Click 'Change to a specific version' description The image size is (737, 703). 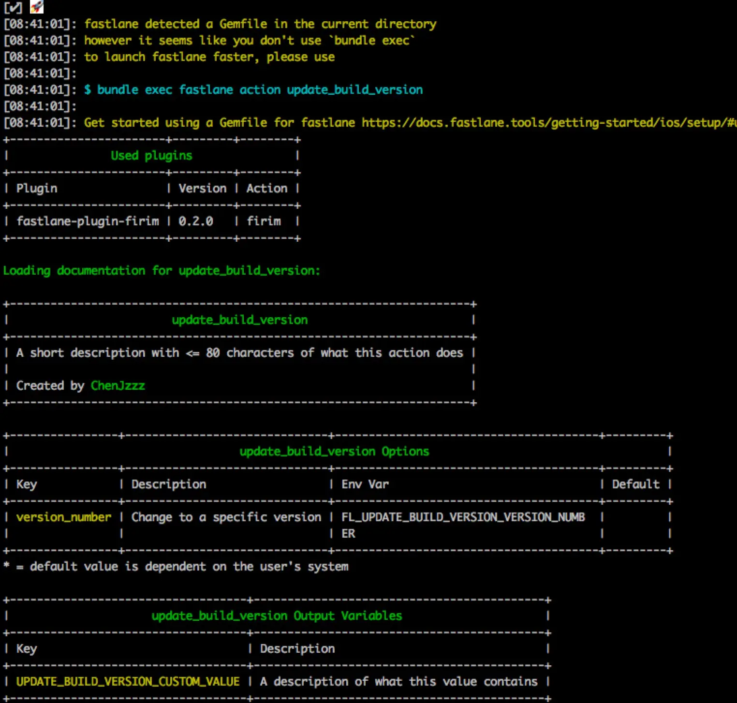(x=226, y=517)
